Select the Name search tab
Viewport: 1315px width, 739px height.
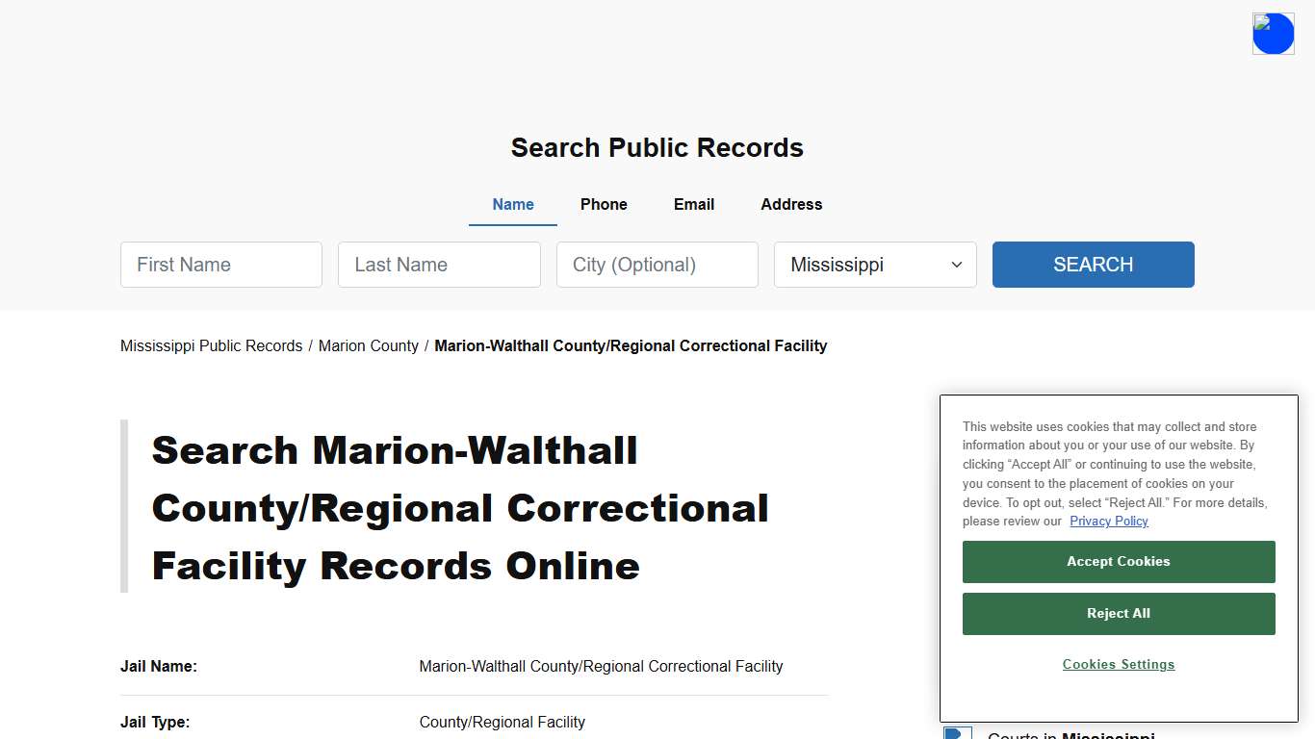click(x=512, y=204)
